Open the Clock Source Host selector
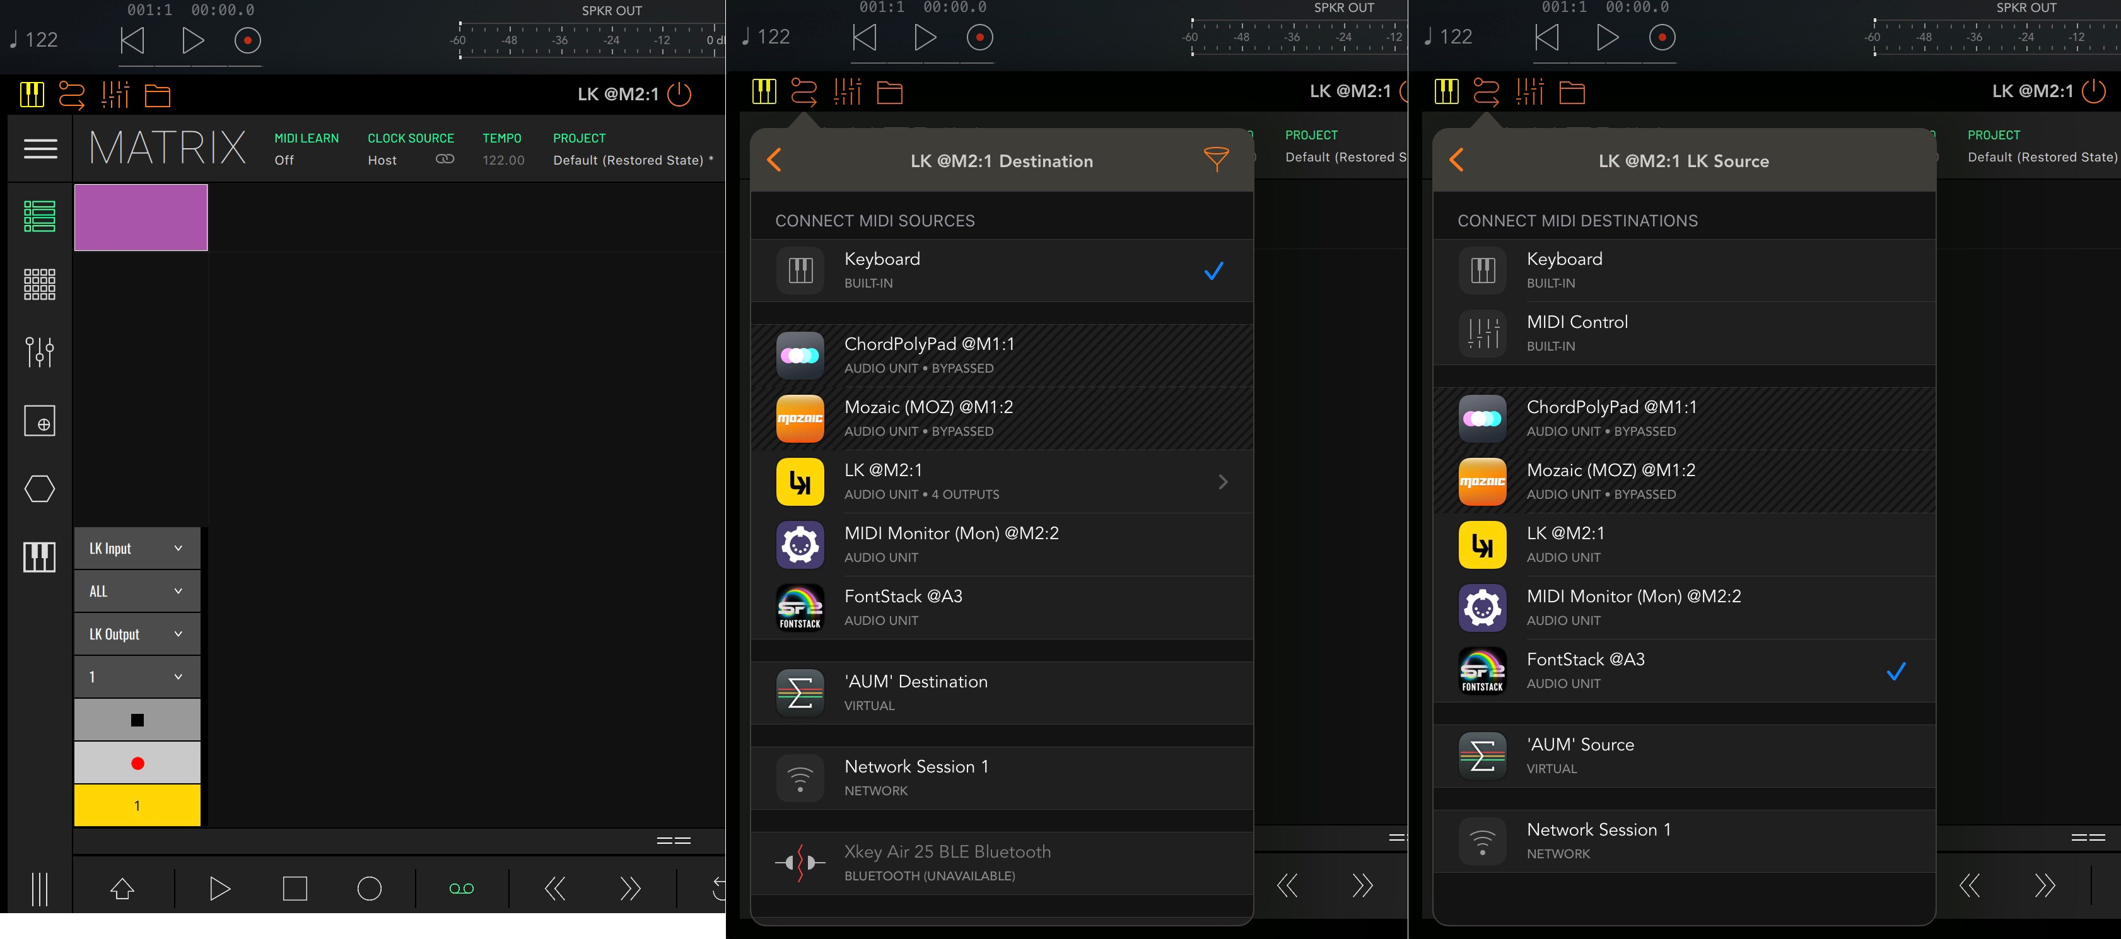This screenshot has width=2121, height=939. (x=382, y=160)
